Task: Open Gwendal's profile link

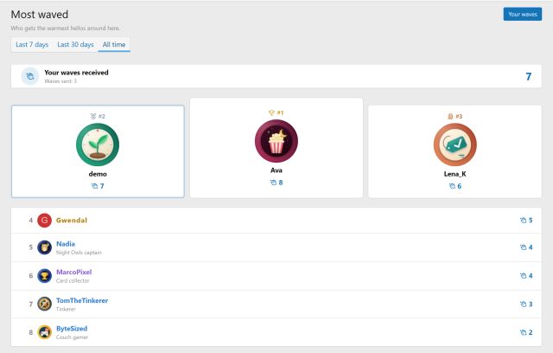Action: coord(72,221)
